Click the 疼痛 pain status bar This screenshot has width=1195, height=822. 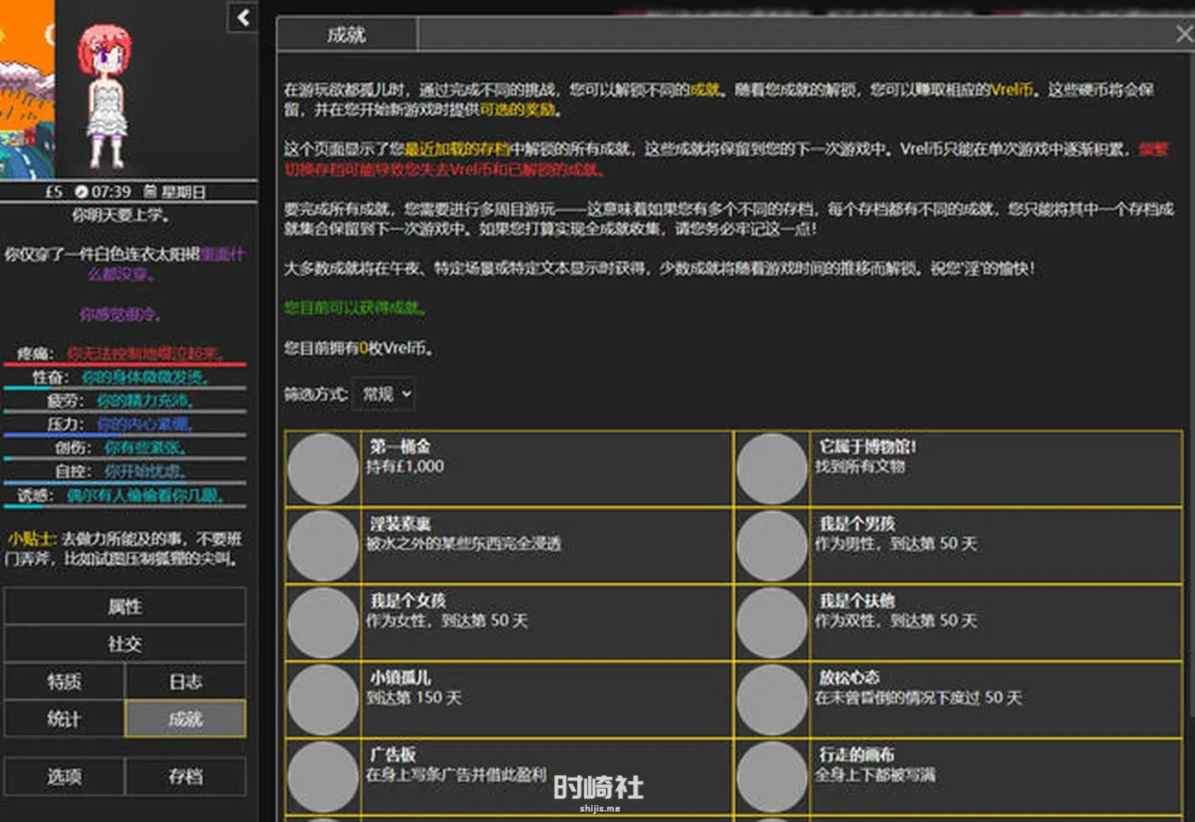(x=125, y=364)
